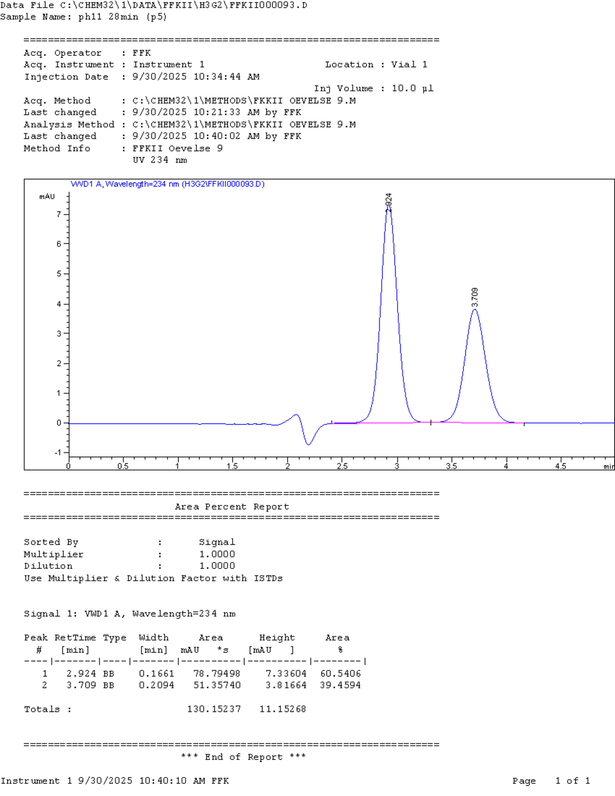Viewport: 615px width, 796px height.
Task: Click peak 1 area 78.79498
Action: tap(217, 673)
